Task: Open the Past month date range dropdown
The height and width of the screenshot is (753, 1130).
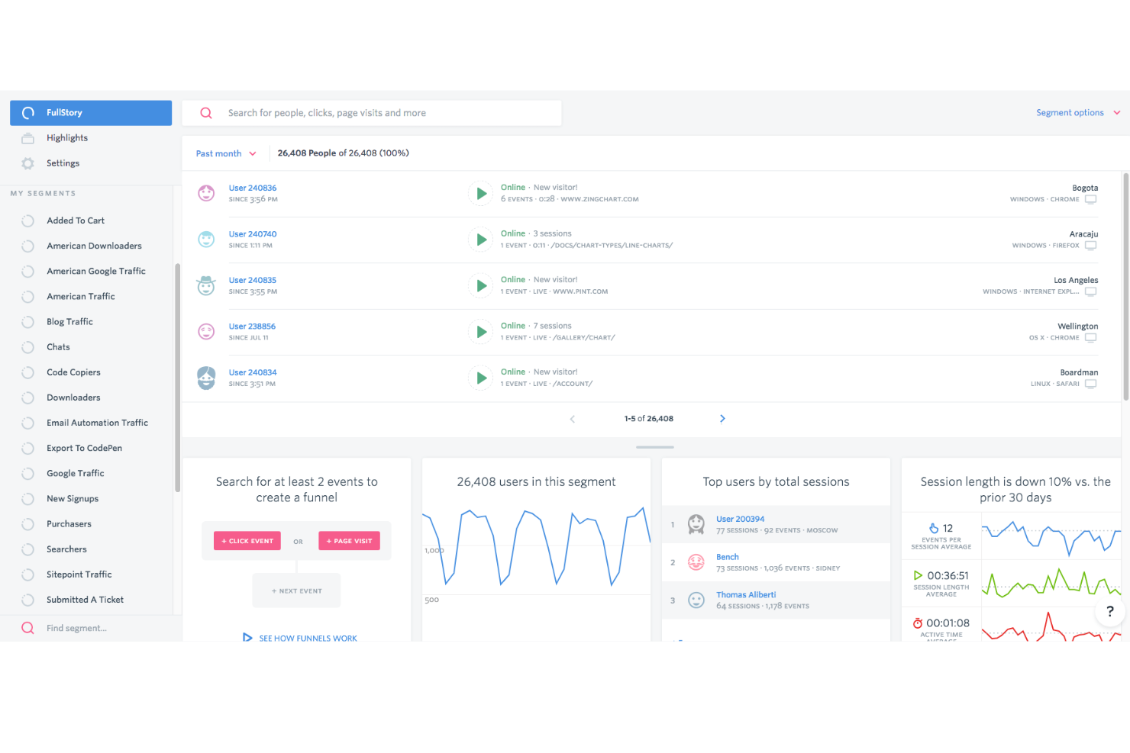Action: pyautogui.click(x=225, y=153)
